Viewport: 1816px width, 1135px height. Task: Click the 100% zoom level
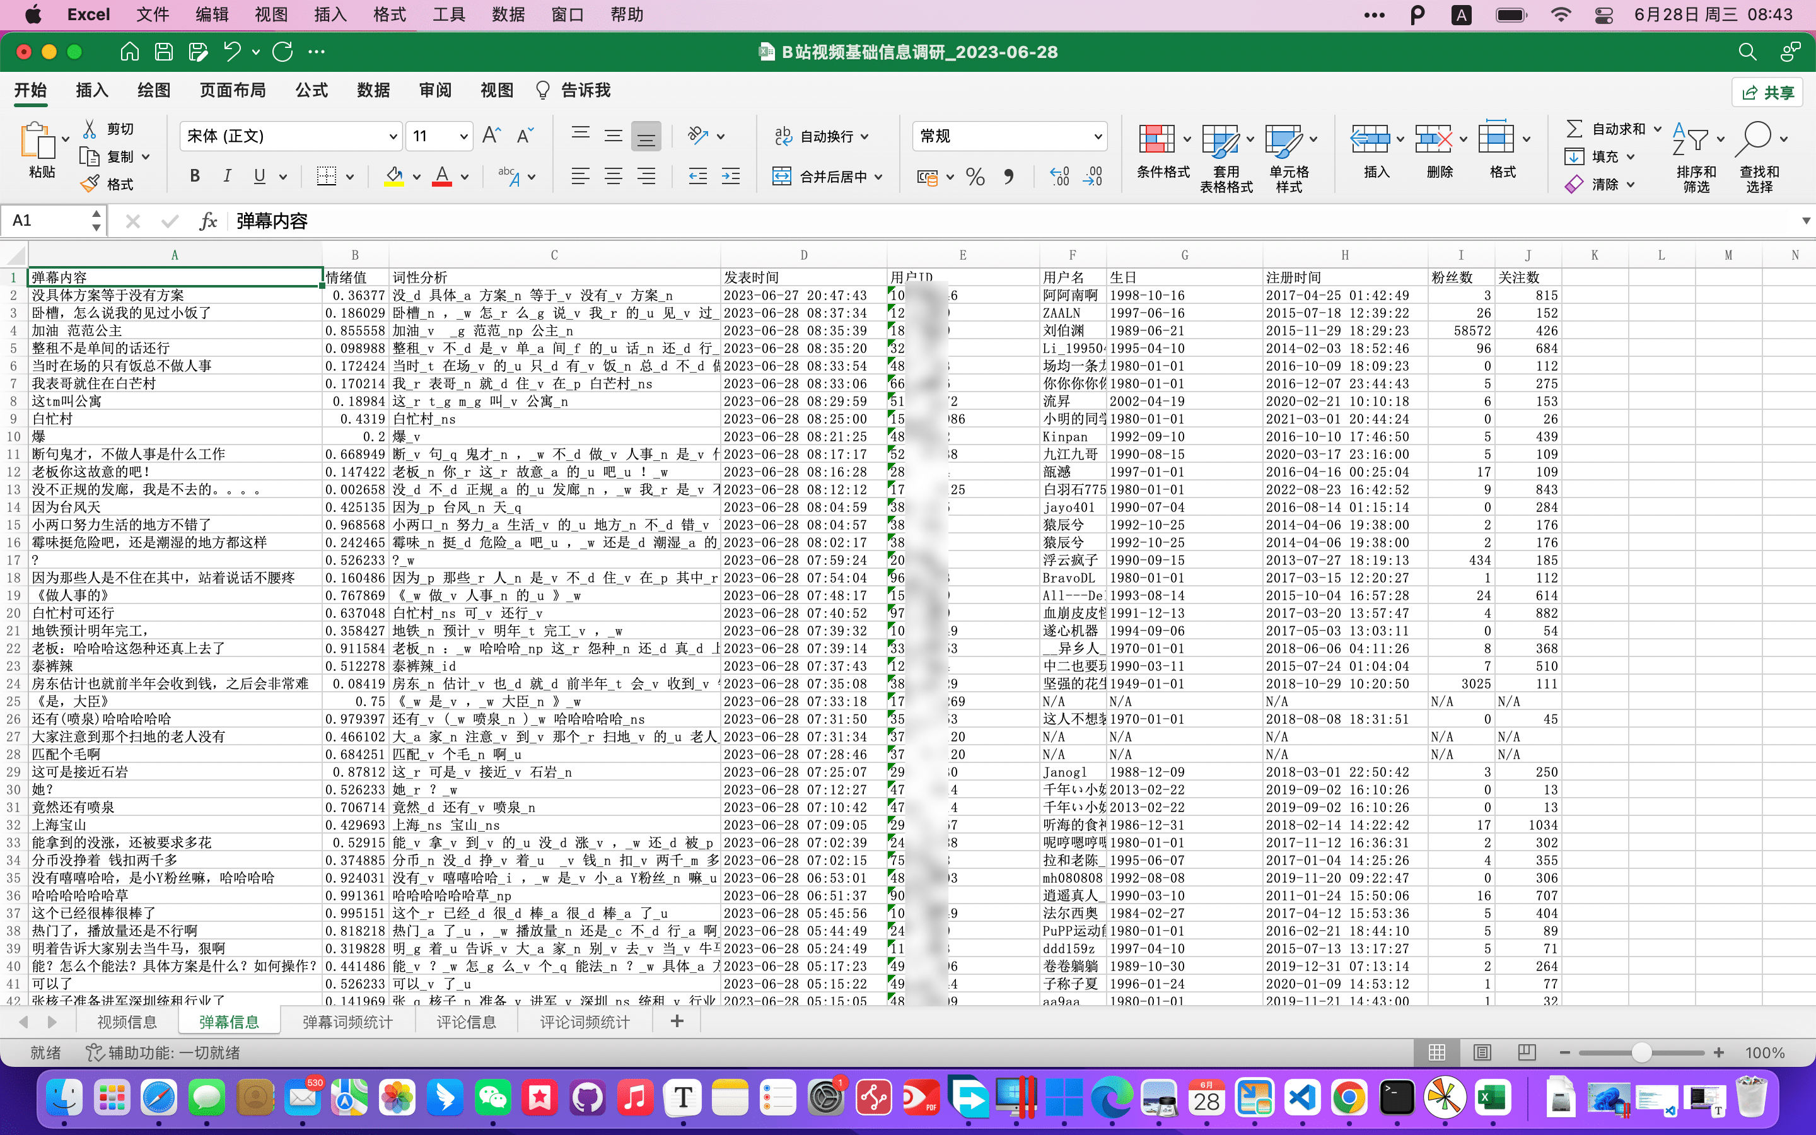1765,1052
